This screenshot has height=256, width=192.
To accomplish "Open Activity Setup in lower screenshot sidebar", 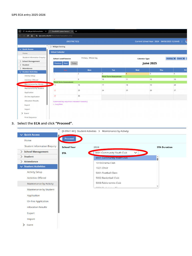I will click(x=34, y=172).
